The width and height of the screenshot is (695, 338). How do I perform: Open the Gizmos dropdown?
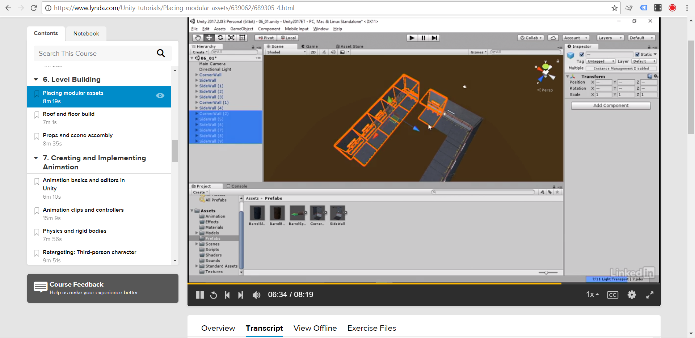pos(478,52)
